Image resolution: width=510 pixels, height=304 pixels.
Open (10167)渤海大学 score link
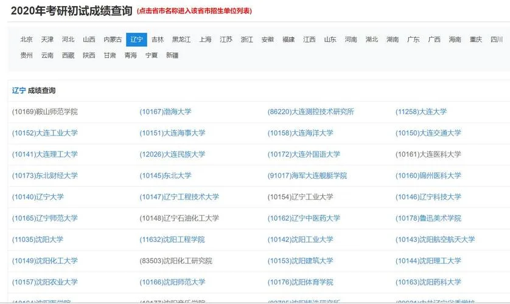[165, 112]
